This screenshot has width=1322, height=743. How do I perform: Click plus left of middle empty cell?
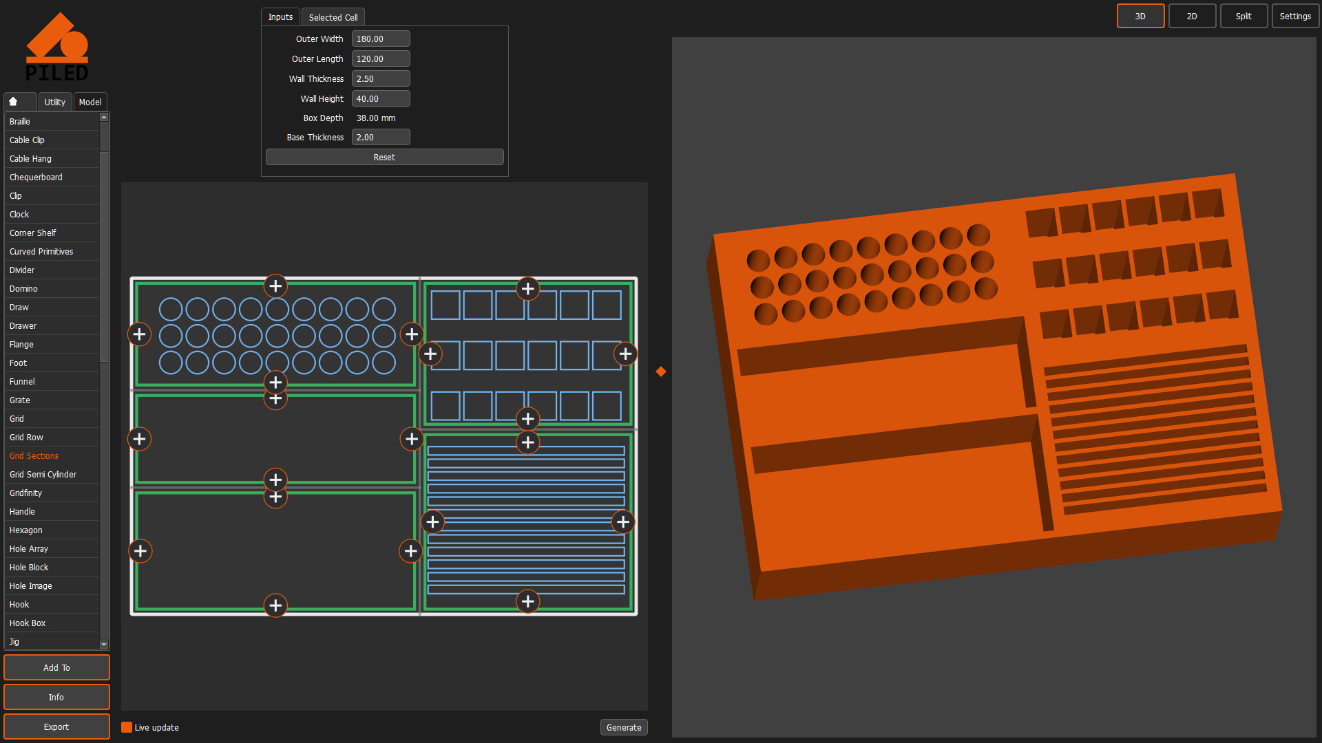click(x=139, y=439)
